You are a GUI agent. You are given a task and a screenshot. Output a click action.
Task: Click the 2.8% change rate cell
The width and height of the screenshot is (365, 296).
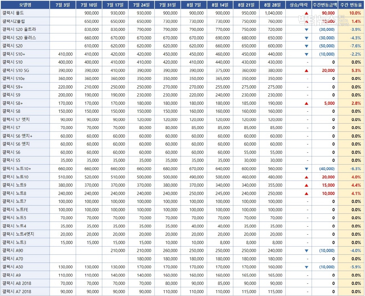356,103
